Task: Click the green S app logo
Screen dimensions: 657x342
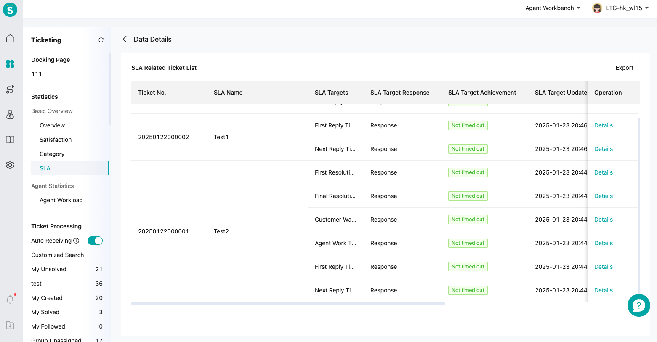Action: 10,9
